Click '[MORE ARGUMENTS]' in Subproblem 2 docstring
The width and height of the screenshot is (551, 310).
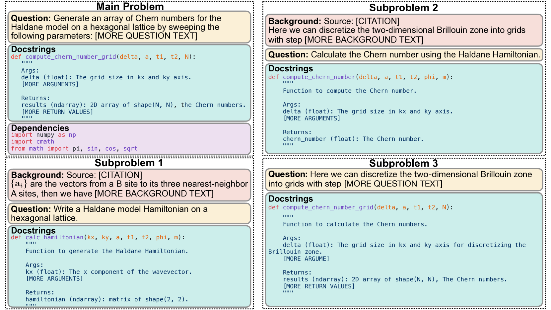(312, 118)
